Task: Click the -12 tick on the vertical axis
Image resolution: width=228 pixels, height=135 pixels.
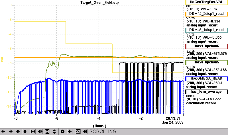Action: click(9, 92)
